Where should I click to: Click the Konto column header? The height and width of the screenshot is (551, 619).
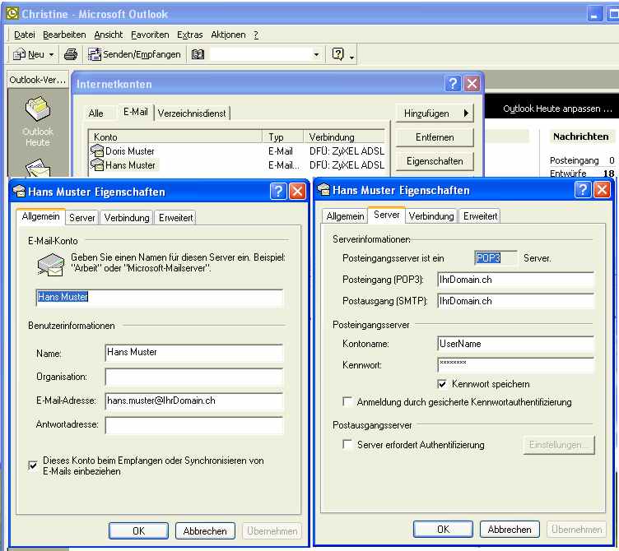[x=175, y=137]
